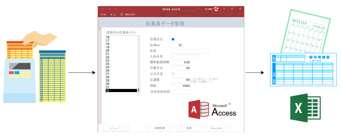Click the 作業手当 field showing ¥0
The image size is (342, 137).
pyautogui.click(x=181, y=68)
